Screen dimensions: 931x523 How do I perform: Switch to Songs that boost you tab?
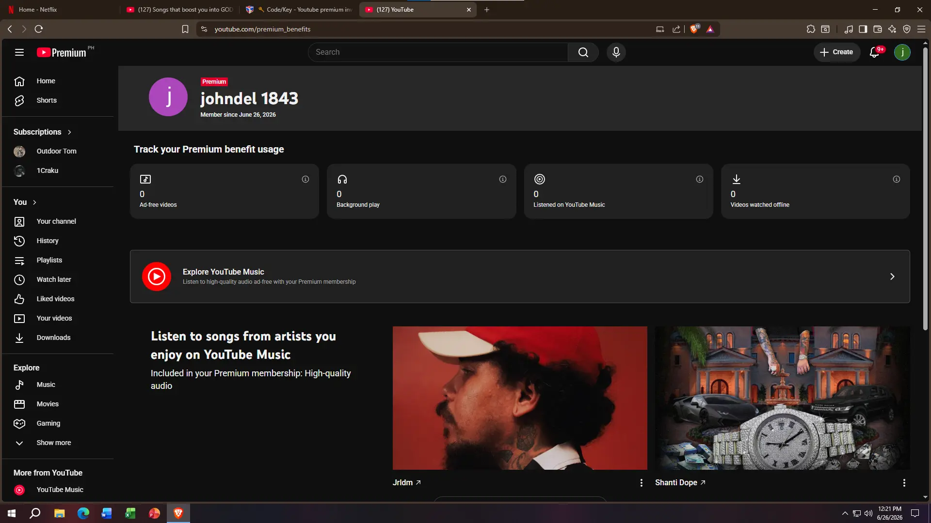[180, 10]
